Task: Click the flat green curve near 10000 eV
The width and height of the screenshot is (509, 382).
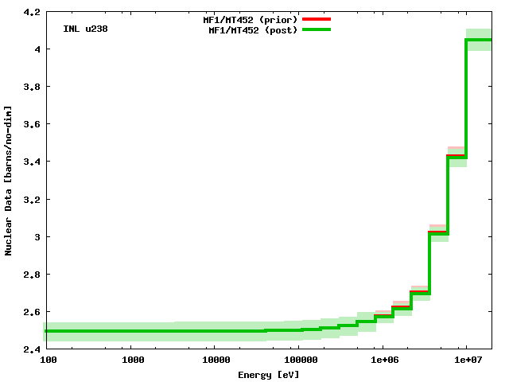Action: coord(213,330)
